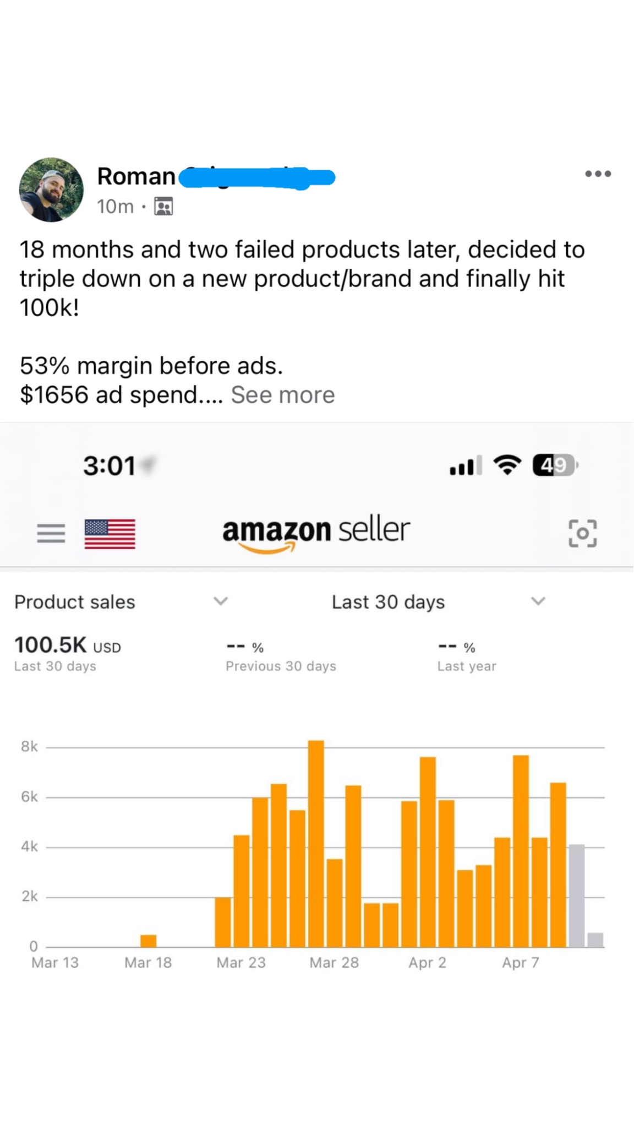Image resolution: width=634 pixels, height=1128 pixels.
Task: Open Roman's profile name link
Action: (136, 176)
